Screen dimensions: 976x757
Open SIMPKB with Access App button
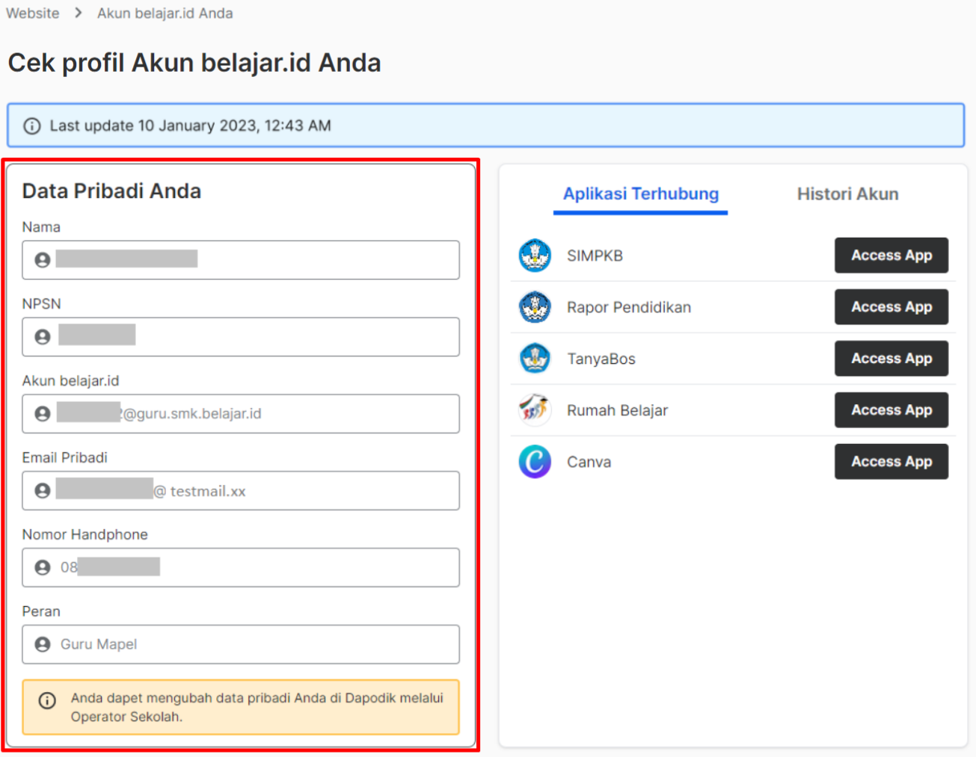[891, 256]
